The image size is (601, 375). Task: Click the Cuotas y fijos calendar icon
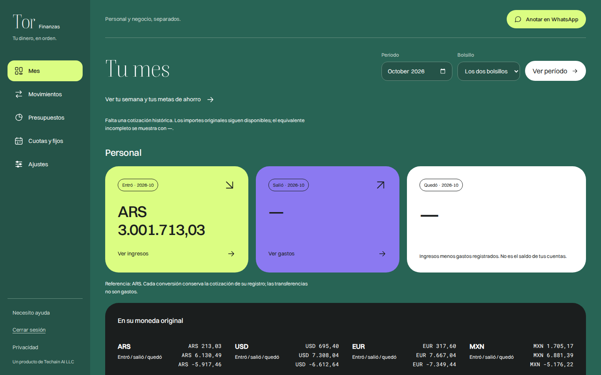click(x=19, y=141)
